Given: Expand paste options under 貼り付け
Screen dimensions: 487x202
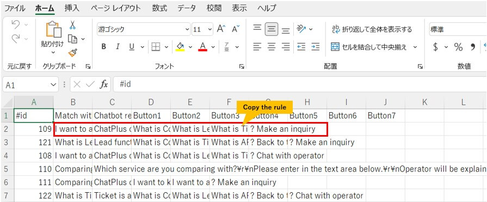Looking at the screenshot, I should coord(53,52).
